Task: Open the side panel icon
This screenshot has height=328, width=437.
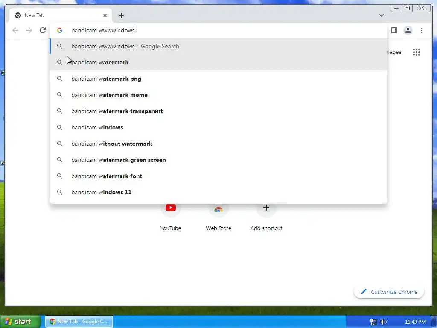Action: coord(394,30)
